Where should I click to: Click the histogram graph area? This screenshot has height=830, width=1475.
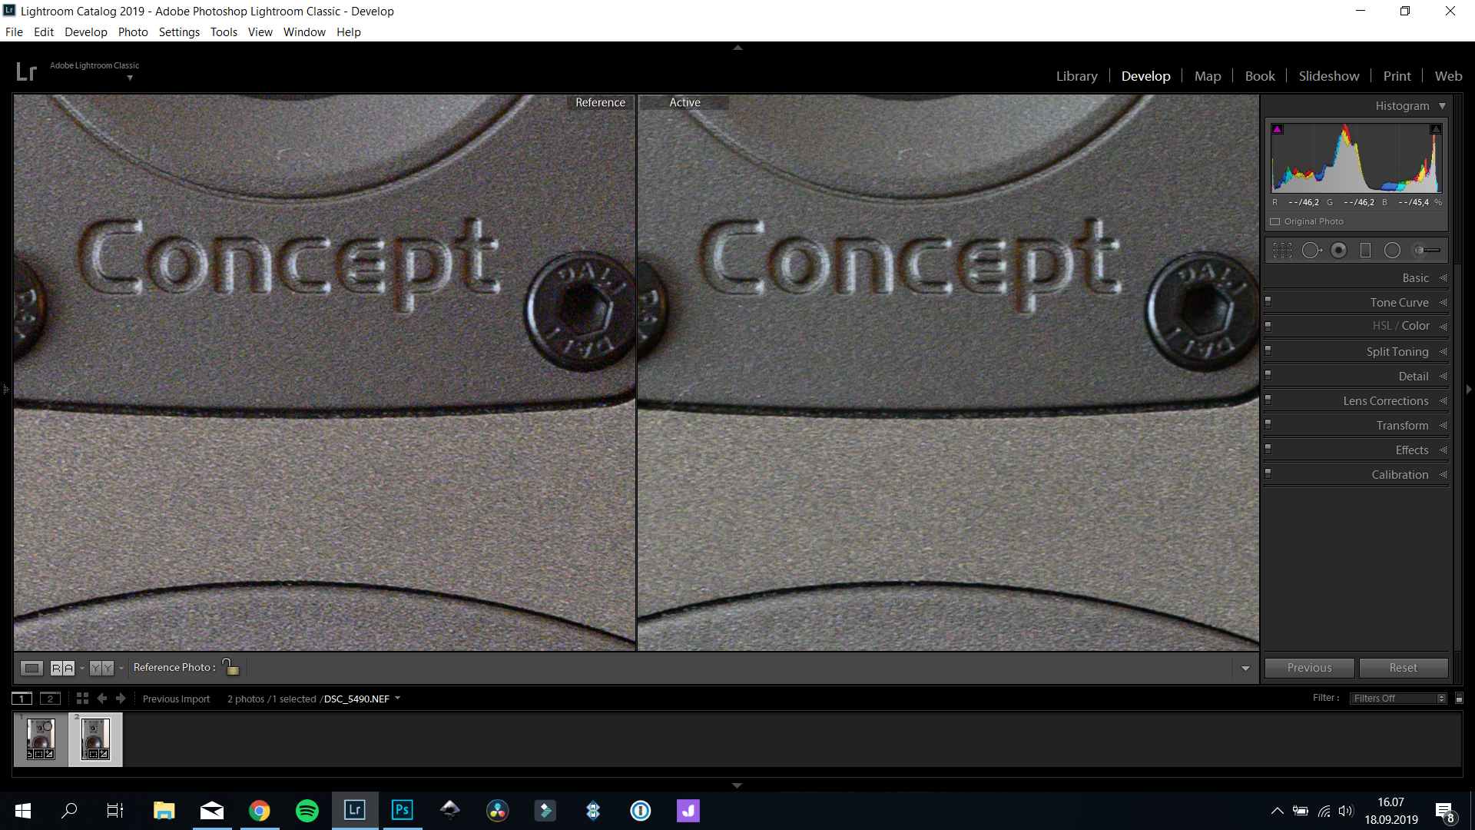(1356, 158)
